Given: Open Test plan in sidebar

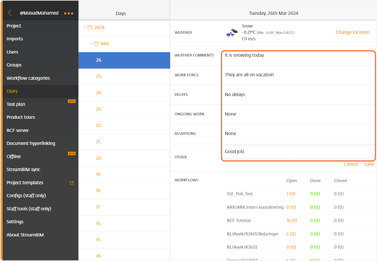Looking at the screenshot, I should [x=41, y=104].
